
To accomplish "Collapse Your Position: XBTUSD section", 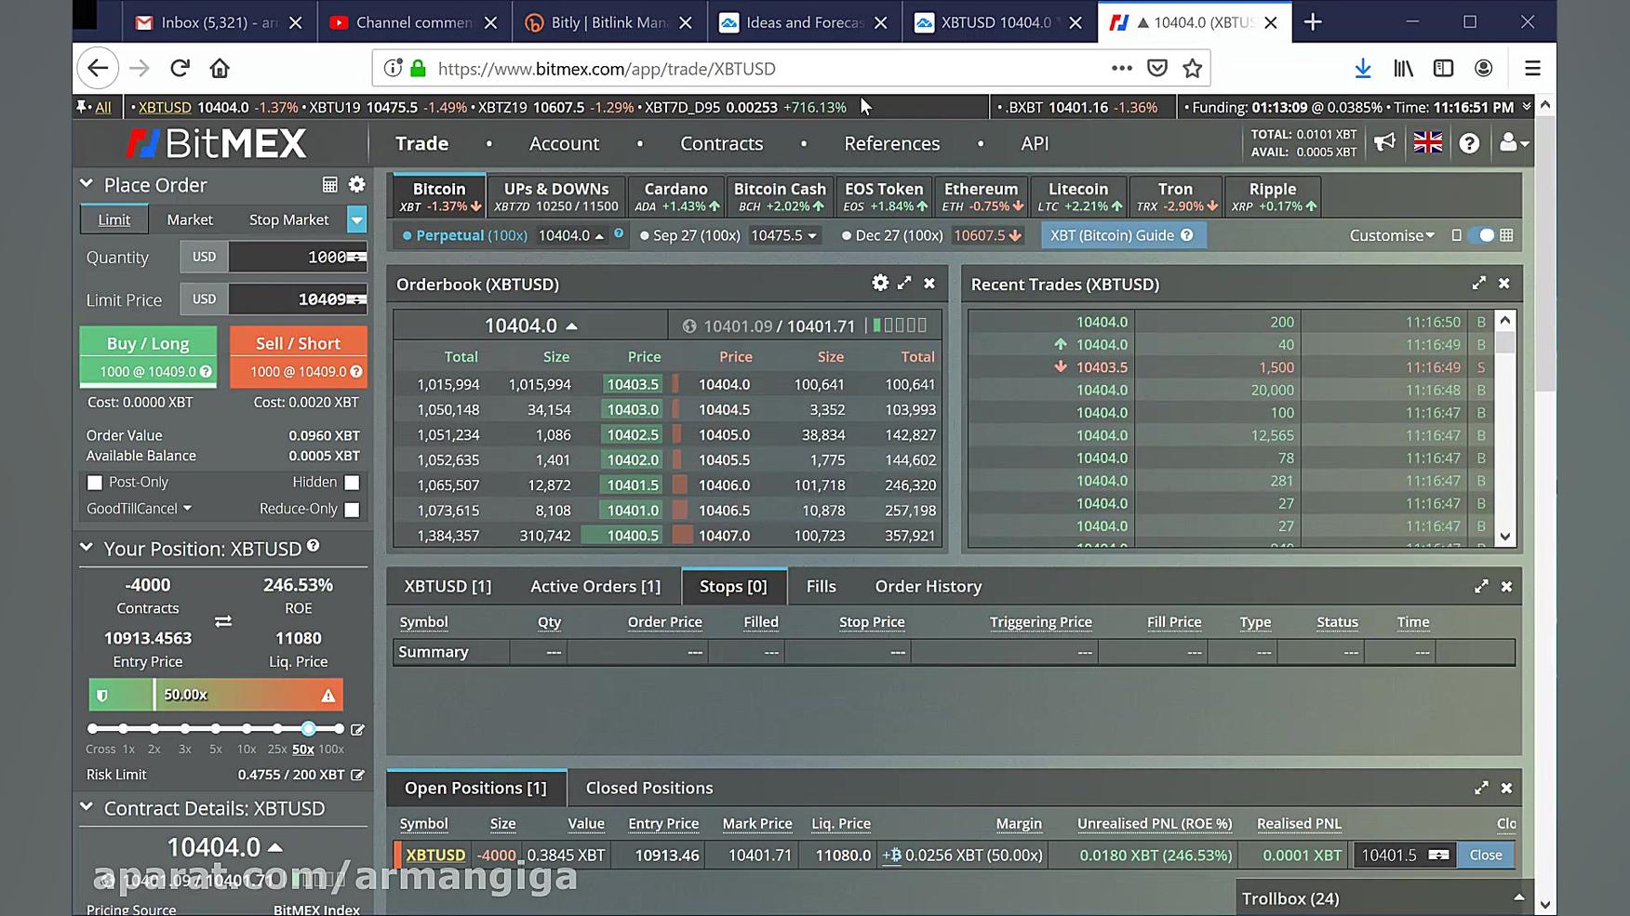I will point(87,548).
